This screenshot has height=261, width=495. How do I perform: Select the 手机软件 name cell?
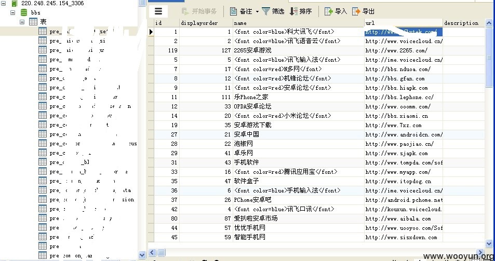298,162
